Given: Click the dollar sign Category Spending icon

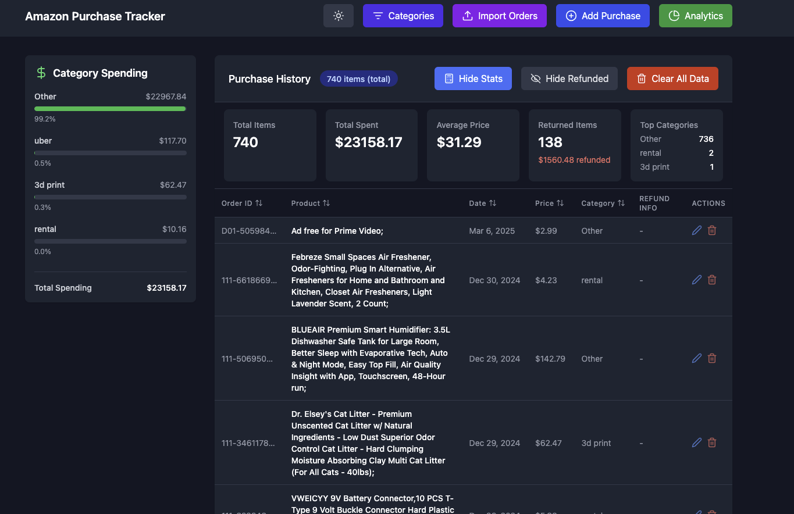Looking at the screenshot, I should click(x=41, y=73).
